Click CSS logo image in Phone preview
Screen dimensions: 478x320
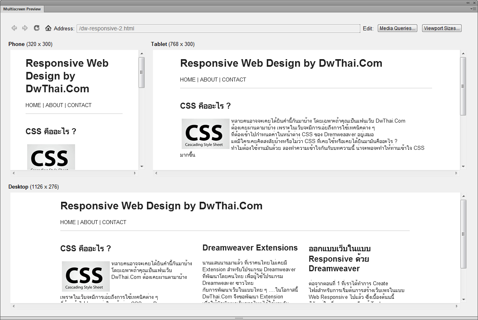pyautogui.click(x=51, y=157)
